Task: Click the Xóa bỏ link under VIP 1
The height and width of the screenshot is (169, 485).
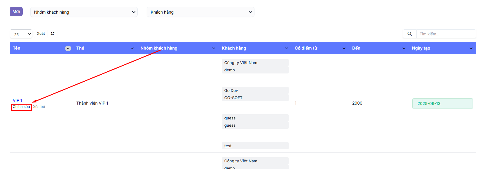Action: tap(39, 107)
